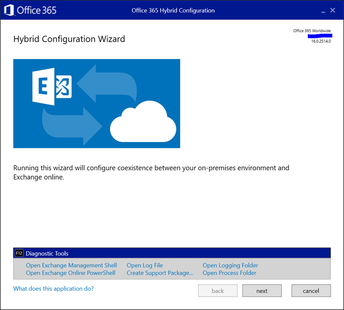Click 'What does this application do?'

(x=54, y=289)
